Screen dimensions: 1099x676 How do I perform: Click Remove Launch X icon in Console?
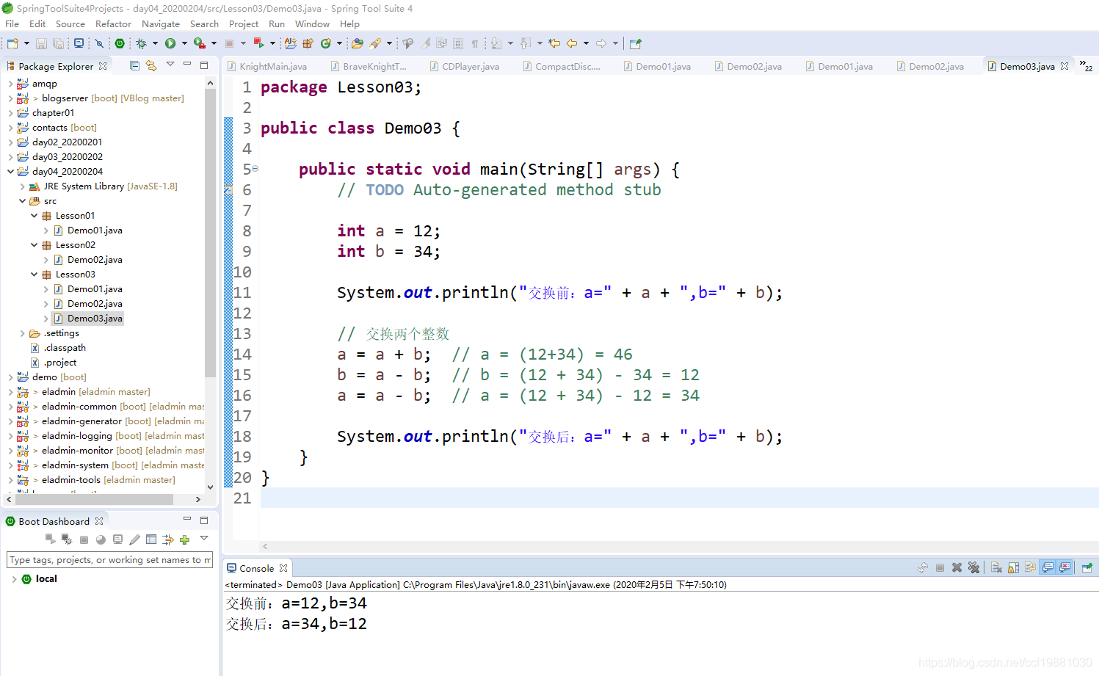coord(957,567)
